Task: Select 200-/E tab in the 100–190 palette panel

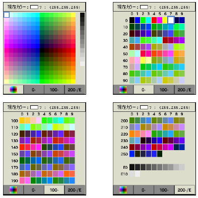Action: (x=75, y=190)
